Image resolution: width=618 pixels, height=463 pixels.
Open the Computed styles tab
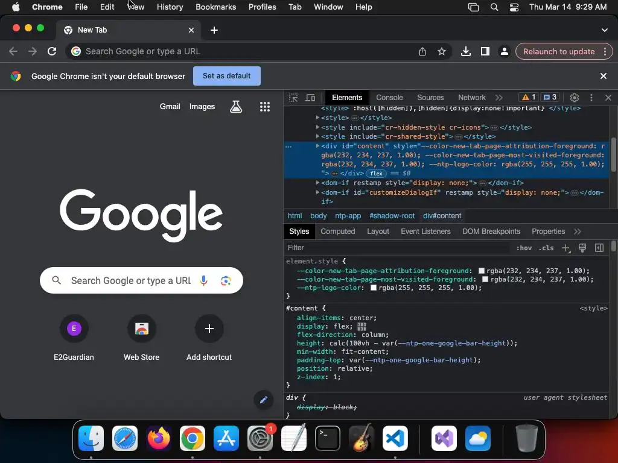[338, 231]
